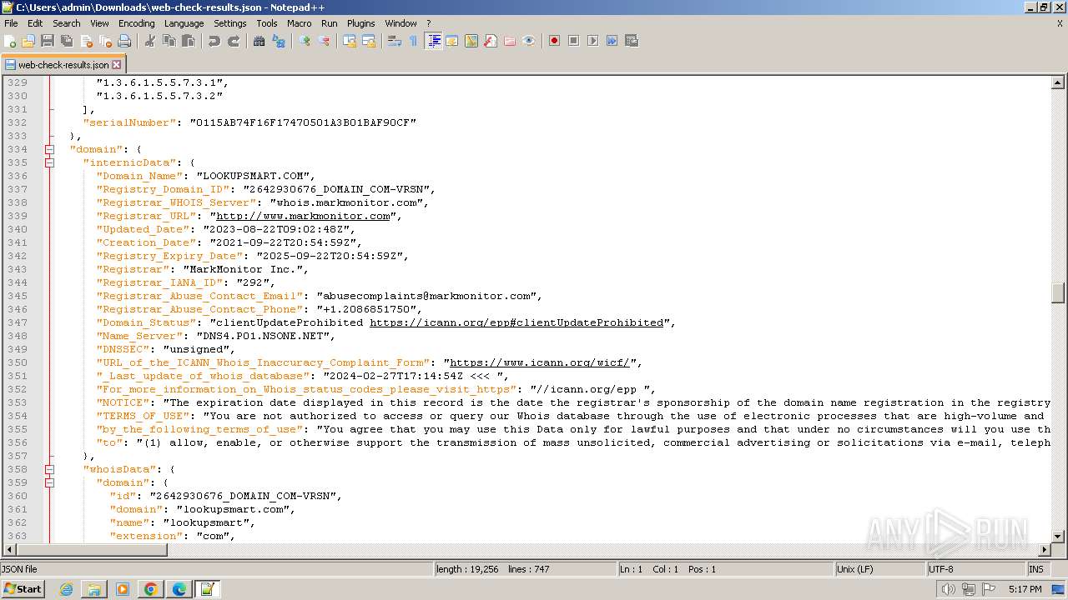The height and width of the screenshot is (600, 1068).
Task: Click the New file toolbar icon
Action: pos(10,41)
